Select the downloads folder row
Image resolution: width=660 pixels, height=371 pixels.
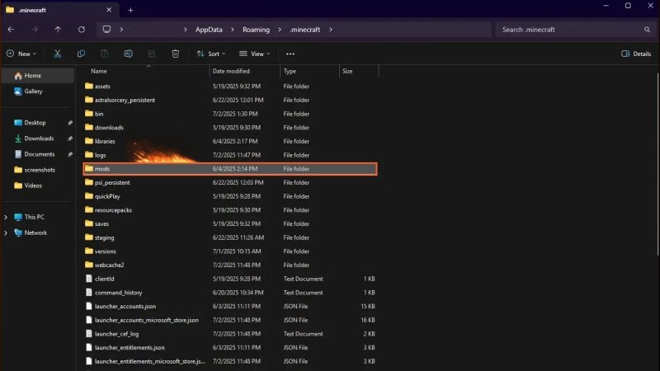(230, 128)
